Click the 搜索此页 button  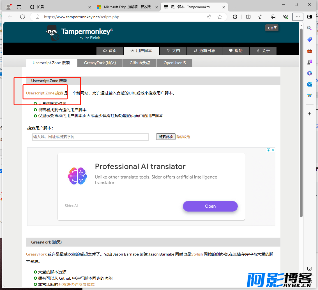[x=166, y=137]
